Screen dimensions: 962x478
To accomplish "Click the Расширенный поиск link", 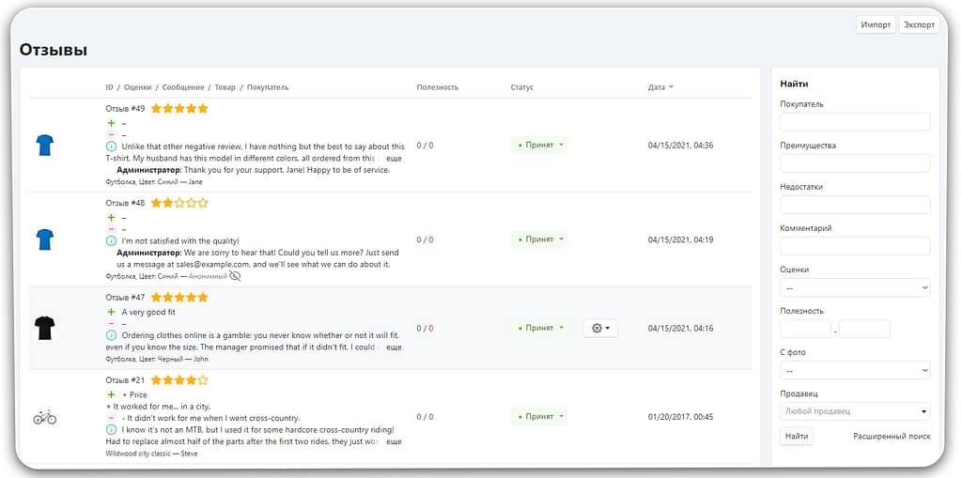I will tap(891, 437).
